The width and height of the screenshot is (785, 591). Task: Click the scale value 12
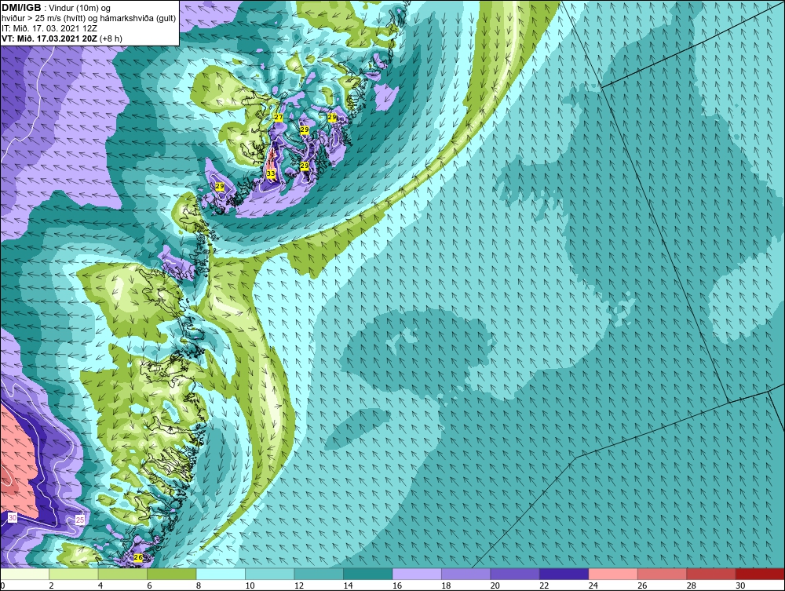tap(299, 586)
